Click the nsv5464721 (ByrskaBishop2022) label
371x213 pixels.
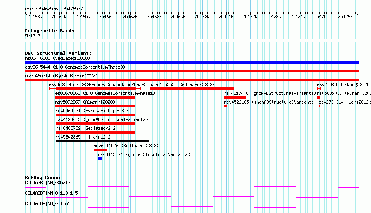92,111
